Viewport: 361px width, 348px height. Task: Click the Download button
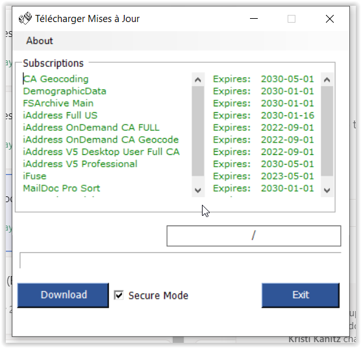[63, 295]
